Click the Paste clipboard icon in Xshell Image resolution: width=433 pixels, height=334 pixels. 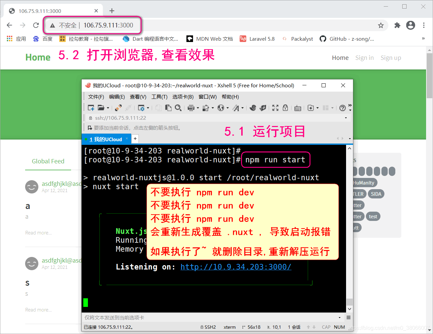(x=168, y=108)
